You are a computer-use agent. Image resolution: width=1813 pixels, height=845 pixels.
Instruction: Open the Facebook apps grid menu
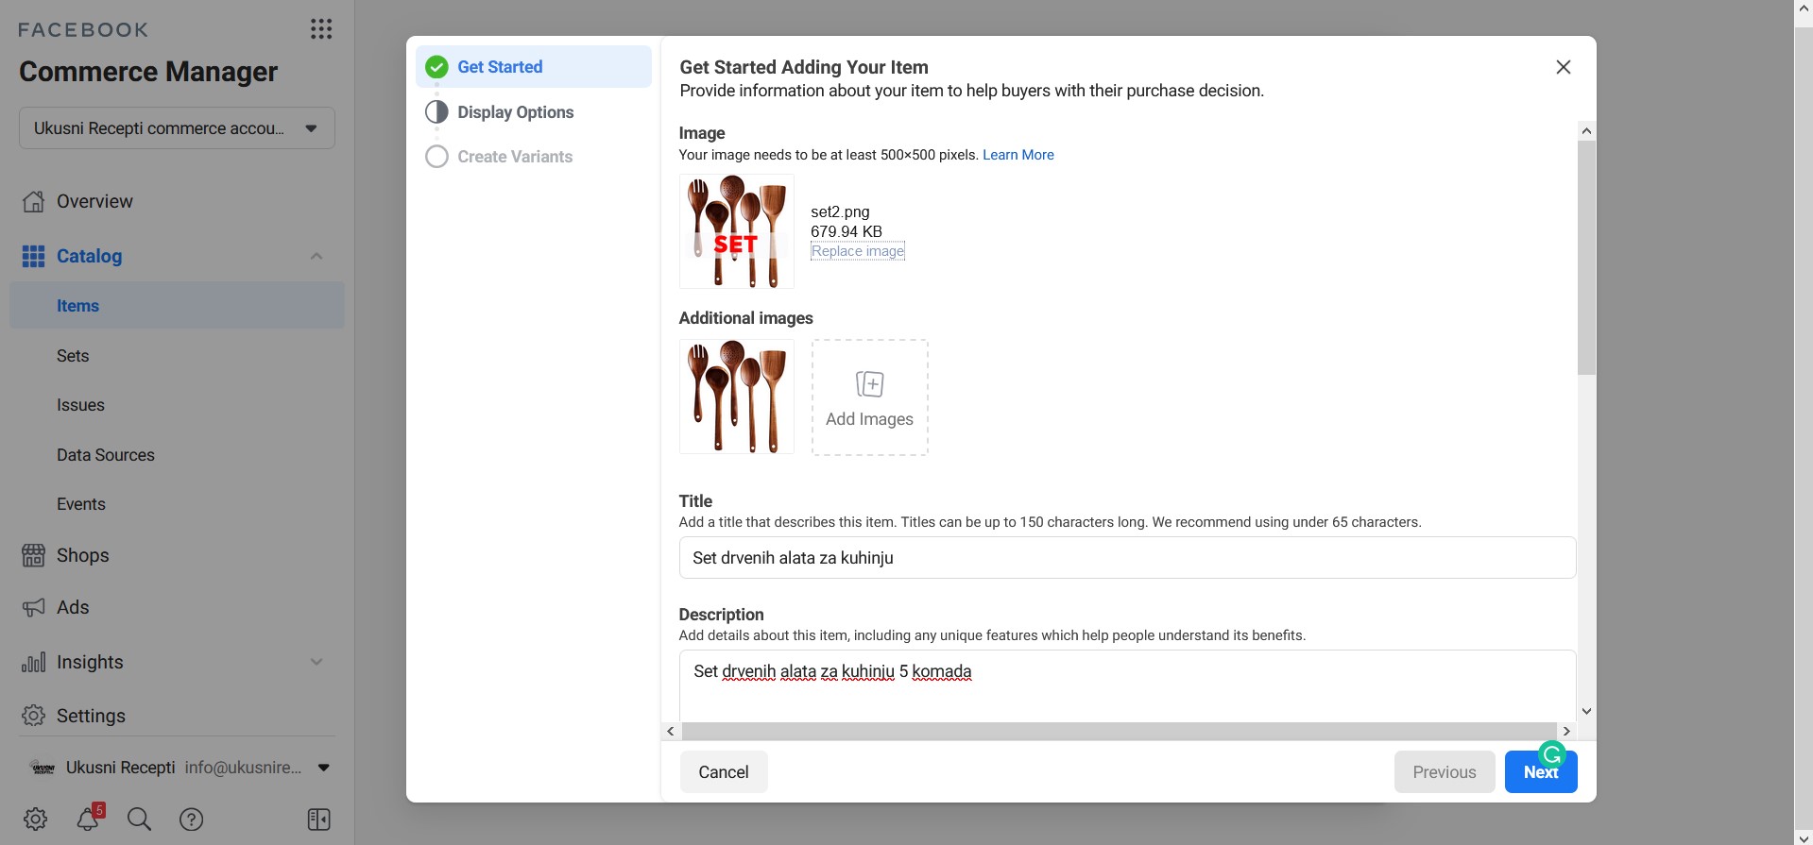pos(321,29)
